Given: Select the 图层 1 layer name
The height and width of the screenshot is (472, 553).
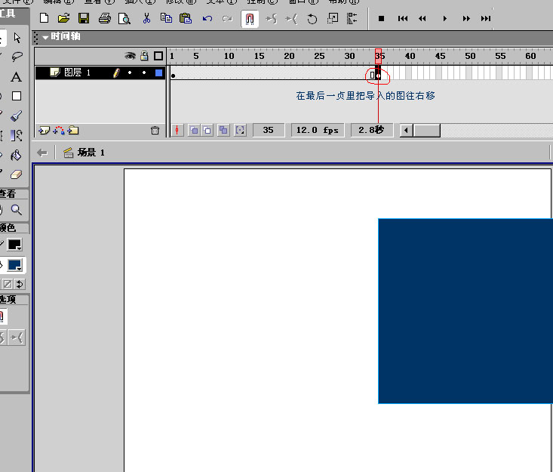Looking at the screenshot, I should [x=77, y=72].
